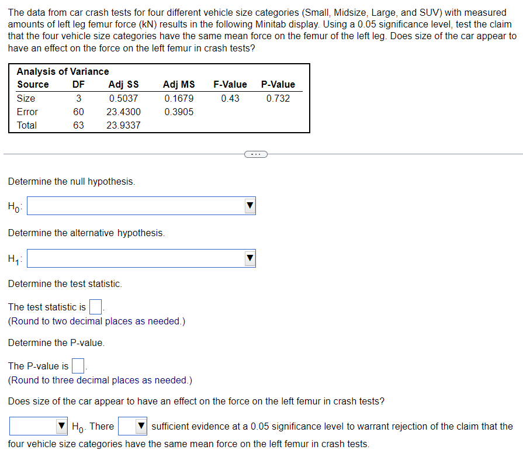This screenshot has width=523, height=460.
Task: Click the Adj SS column header
Action: (123, 84)
